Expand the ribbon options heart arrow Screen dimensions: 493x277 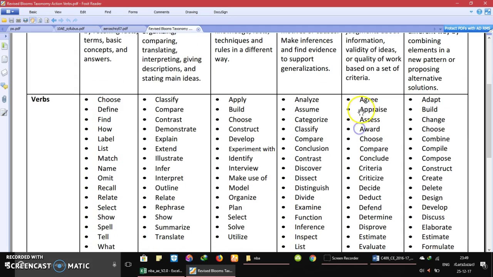[471, 12]
